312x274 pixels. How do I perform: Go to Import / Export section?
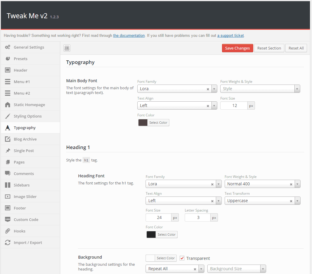click(28, 242)
